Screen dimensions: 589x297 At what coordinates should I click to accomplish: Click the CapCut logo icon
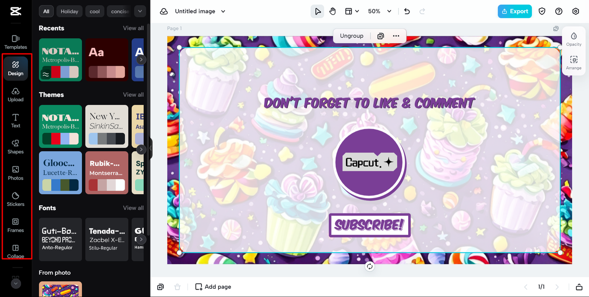click(x=16, y=12)
